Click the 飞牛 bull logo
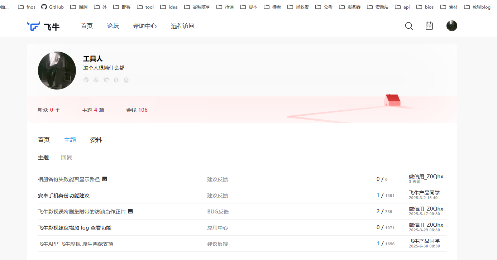 pos(43,26)
